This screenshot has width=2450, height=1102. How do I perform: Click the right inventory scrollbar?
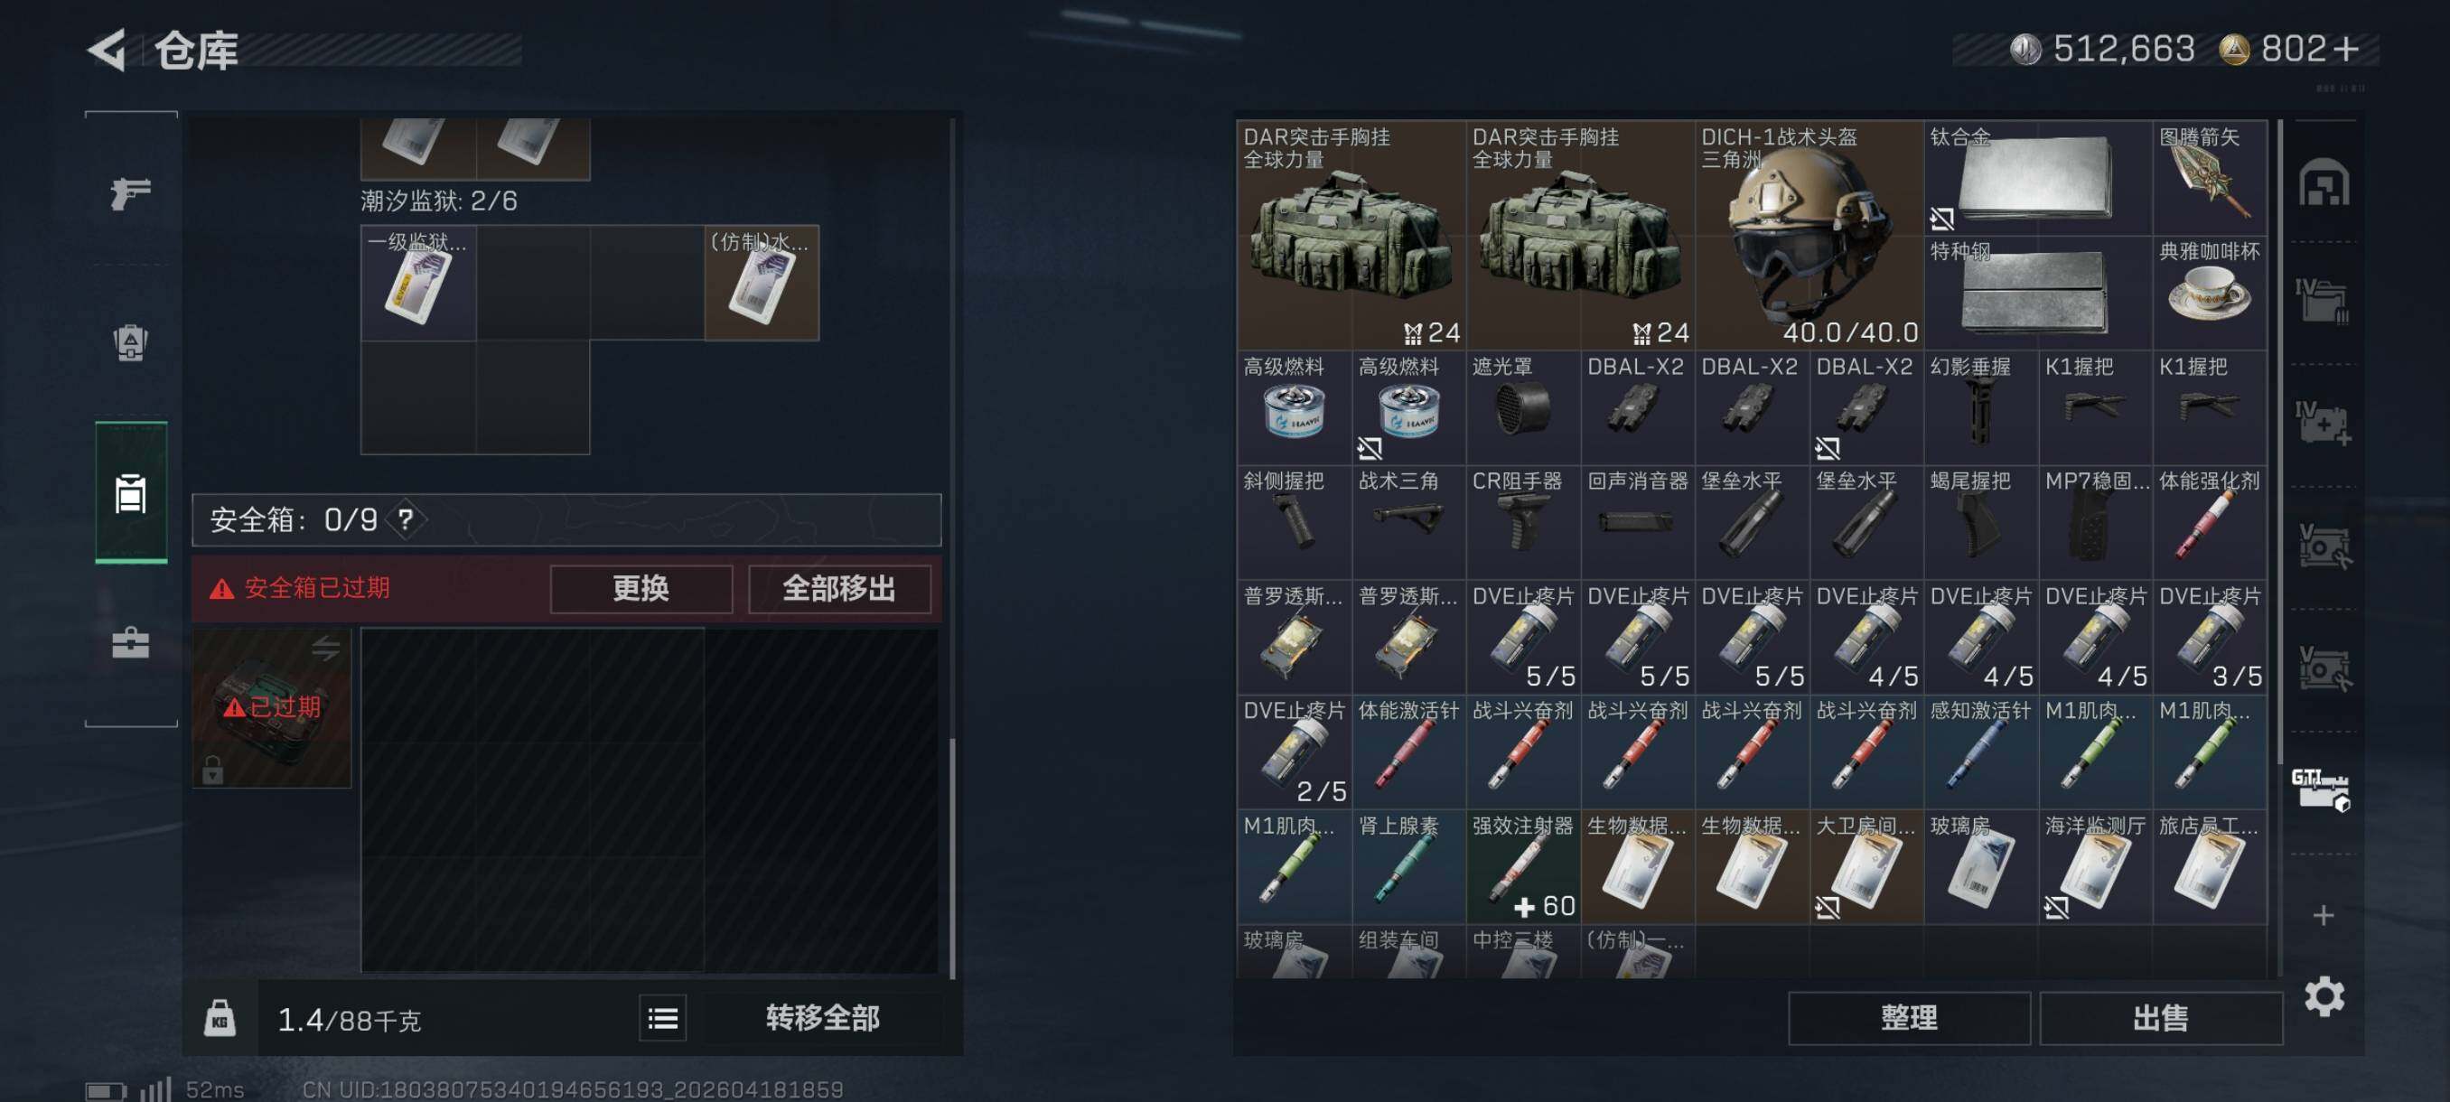tap(2278, 442)
